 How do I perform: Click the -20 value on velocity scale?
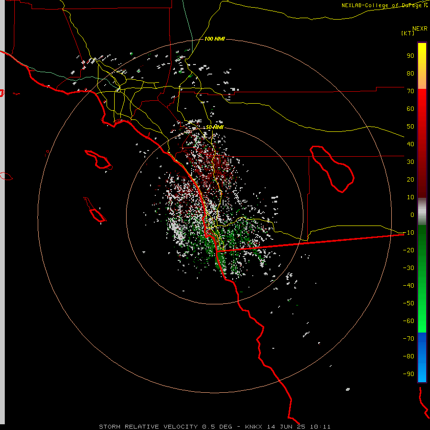click(x=408, y=250)
